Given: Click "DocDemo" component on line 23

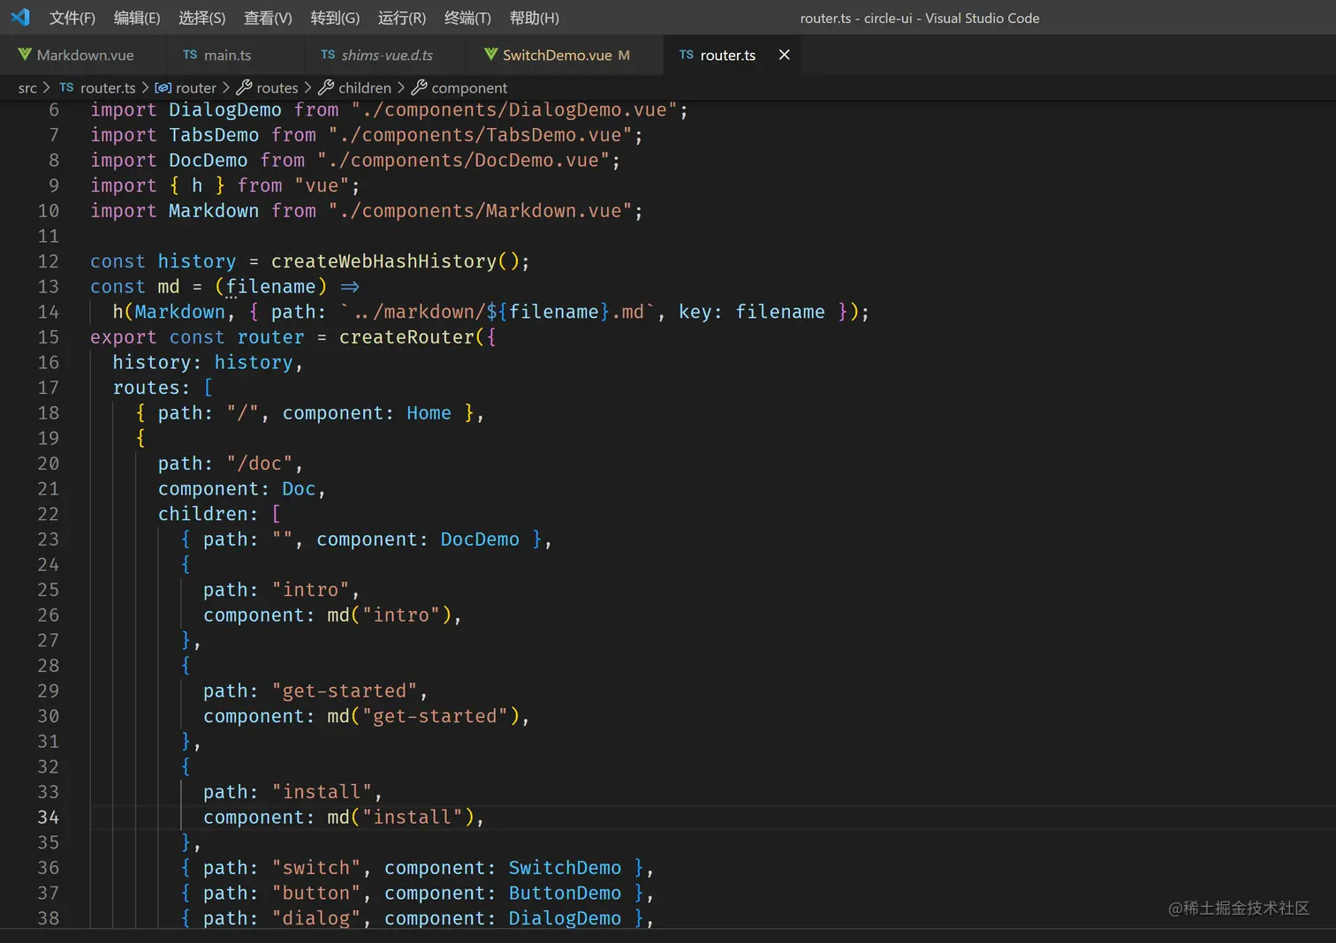Looking at the screenshot, I should (480, 539).
